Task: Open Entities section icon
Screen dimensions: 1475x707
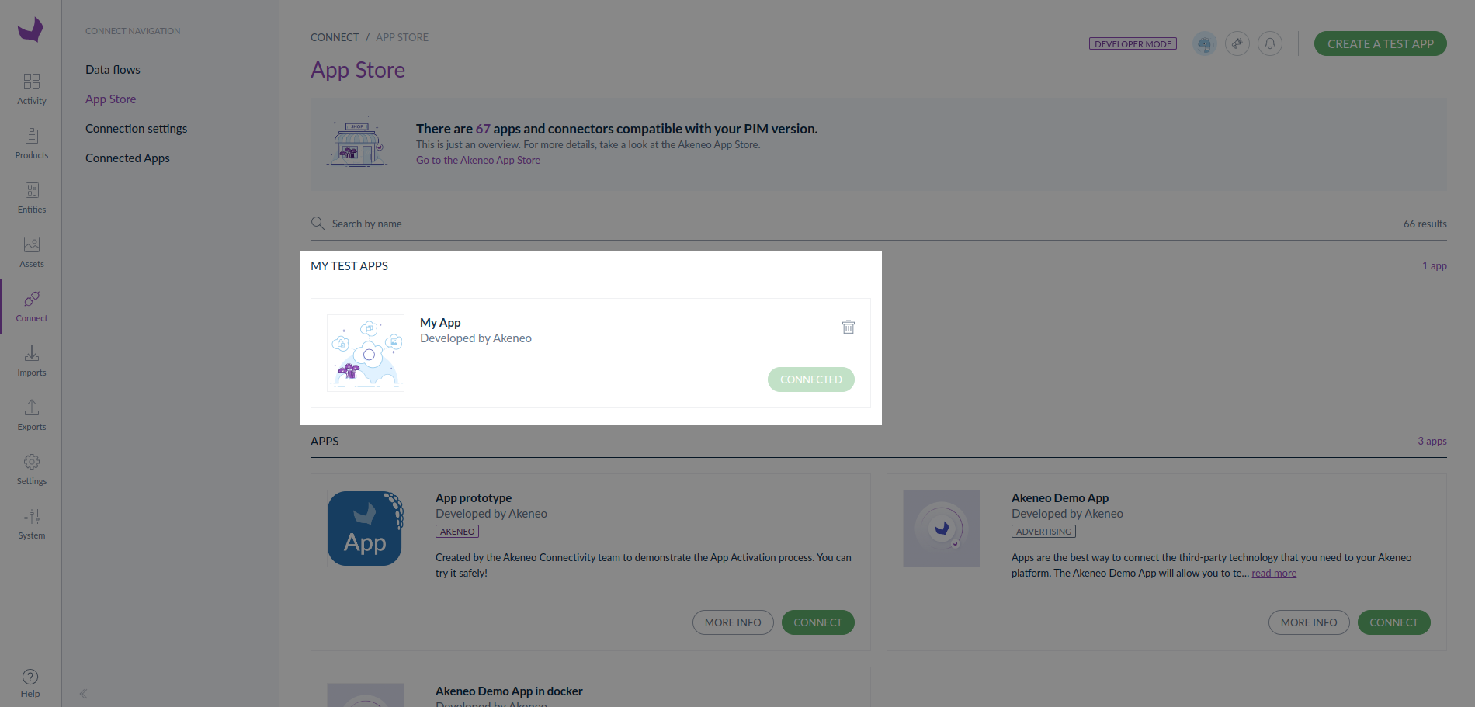Action: coord(31,190)
